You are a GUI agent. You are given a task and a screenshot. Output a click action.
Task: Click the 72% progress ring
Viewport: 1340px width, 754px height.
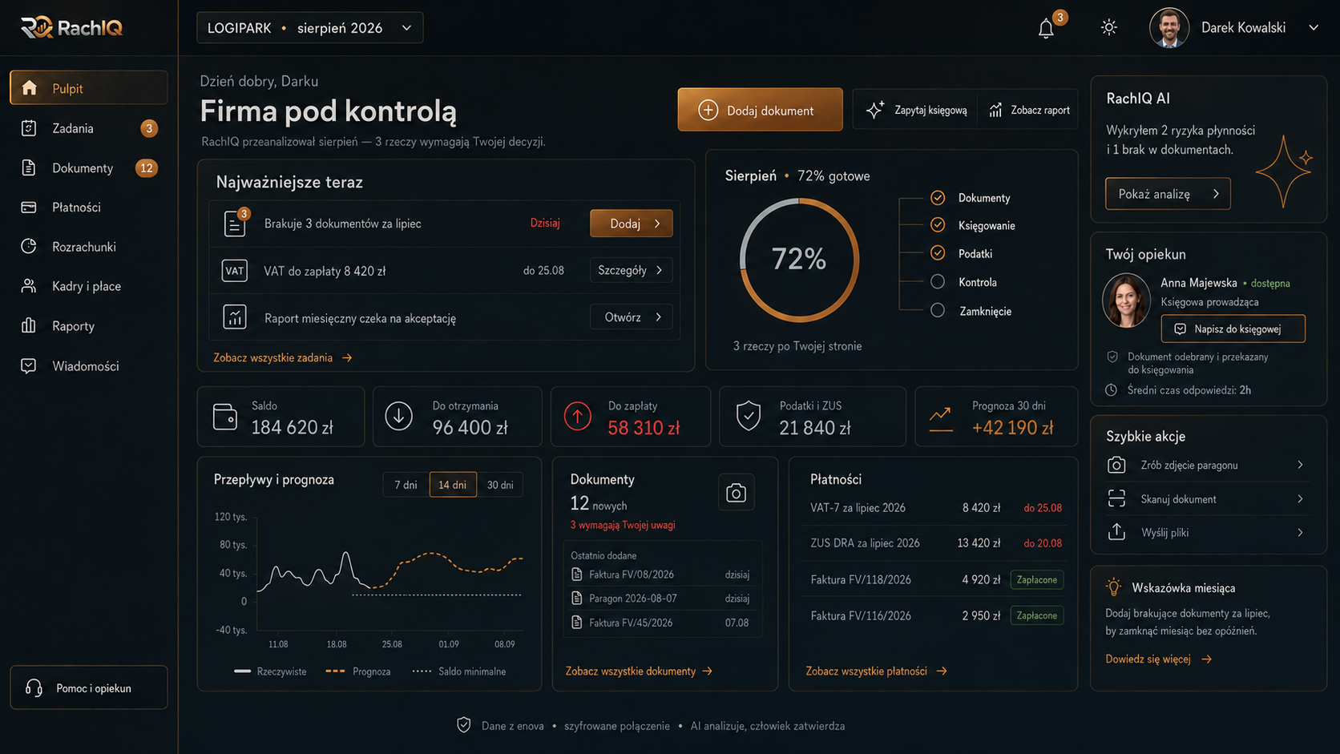point(799,260)
